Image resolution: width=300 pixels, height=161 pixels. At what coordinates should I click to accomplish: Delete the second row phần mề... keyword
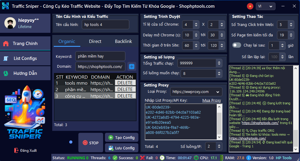(125, 89)
